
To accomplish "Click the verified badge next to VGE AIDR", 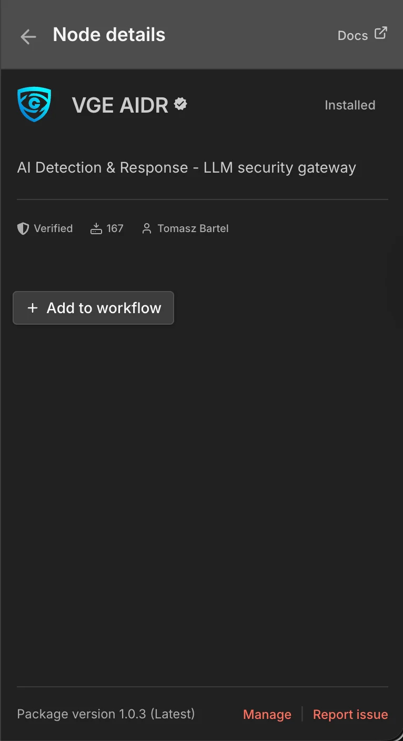I will point(180,104).
